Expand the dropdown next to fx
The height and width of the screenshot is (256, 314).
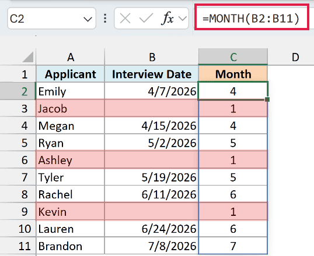[x=183, y=19]
